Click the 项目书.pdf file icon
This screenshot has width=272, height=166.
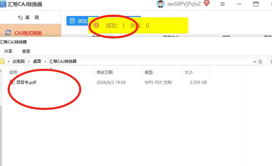pyautogui.click(x=12, y=82)
